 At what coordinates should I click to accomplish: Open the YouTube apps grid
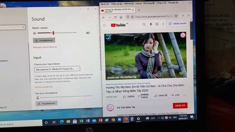tap(157, 24)
